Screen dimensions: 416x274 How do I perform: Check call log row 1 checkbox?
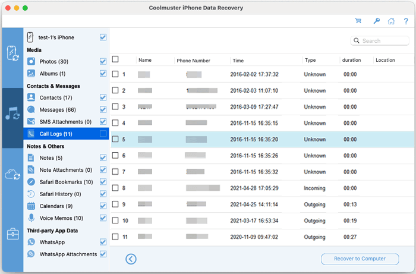(x=115, y=74)
